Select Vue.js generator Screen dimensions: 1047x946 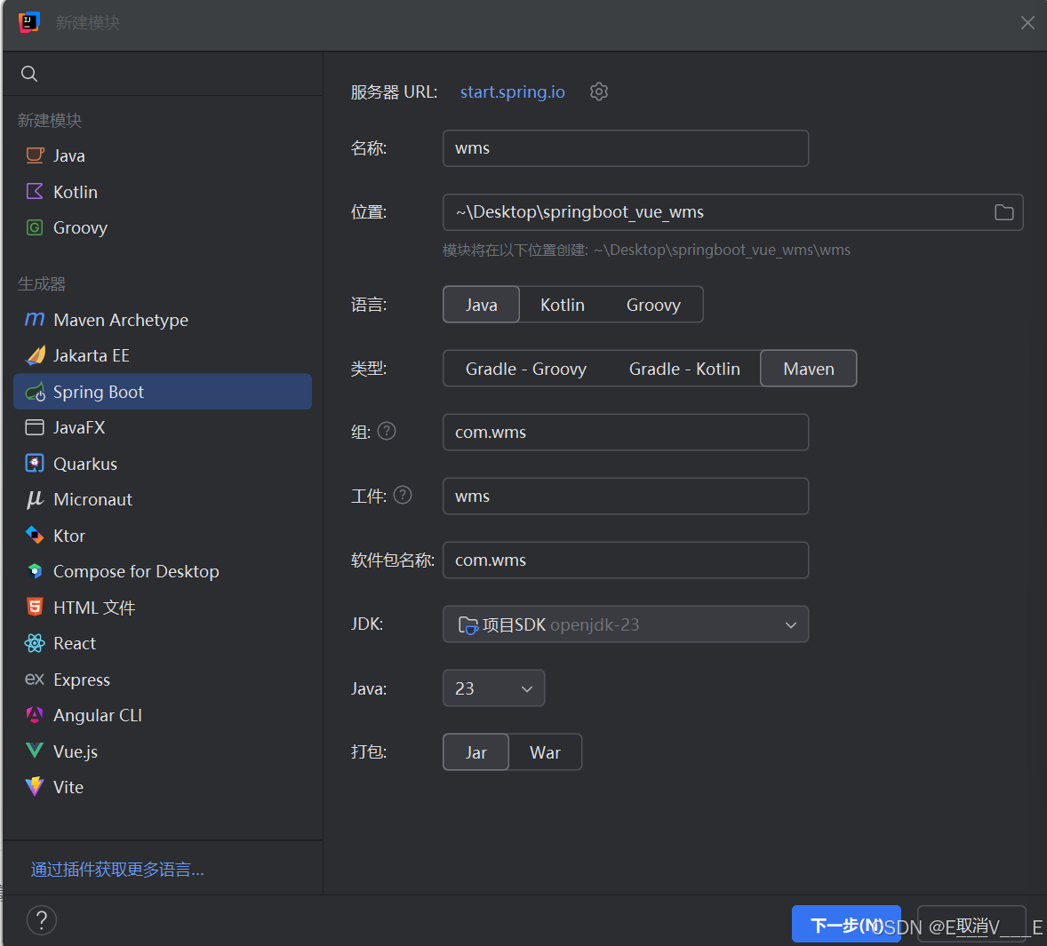(x=163, y=751)
